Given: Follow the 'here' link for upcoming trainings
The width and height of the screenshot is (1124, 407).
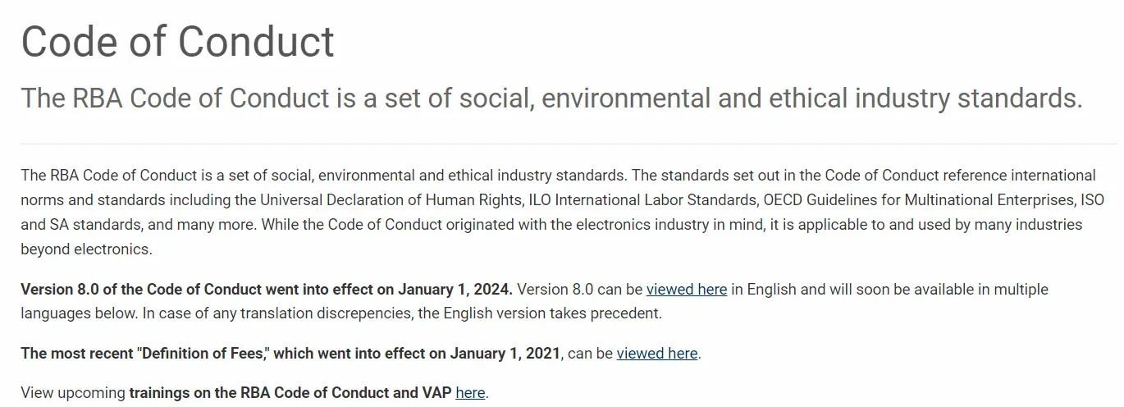Looking at the screenshot, I should point(470,393).
